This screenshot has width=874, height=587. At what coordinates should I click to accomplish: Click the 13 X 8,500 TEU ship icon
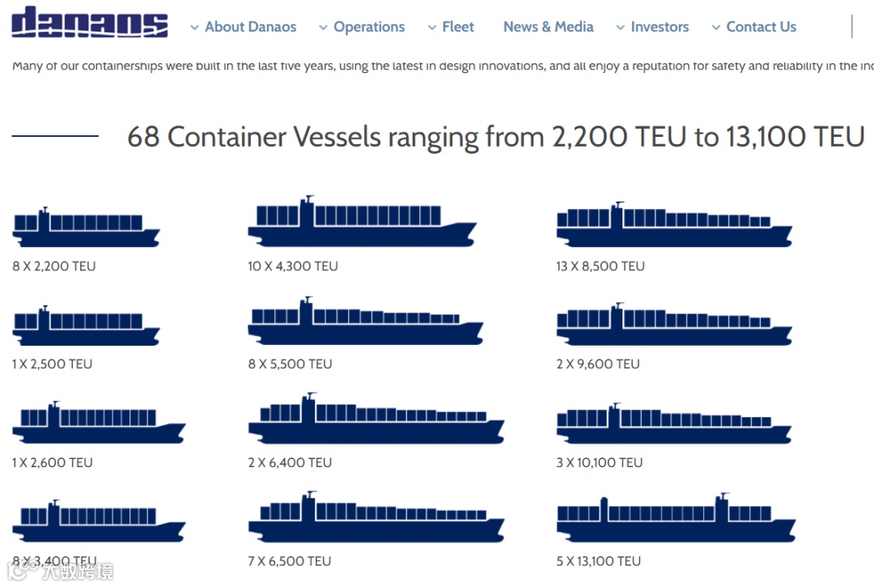673,226
